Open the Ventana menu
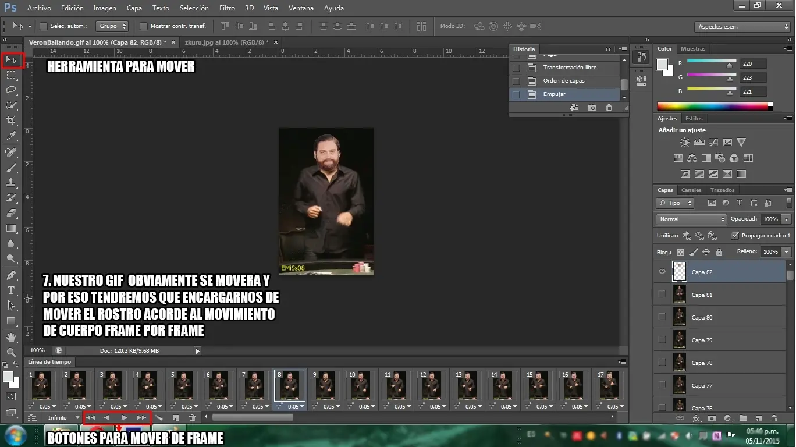The image size is (796, 447). 301,8
